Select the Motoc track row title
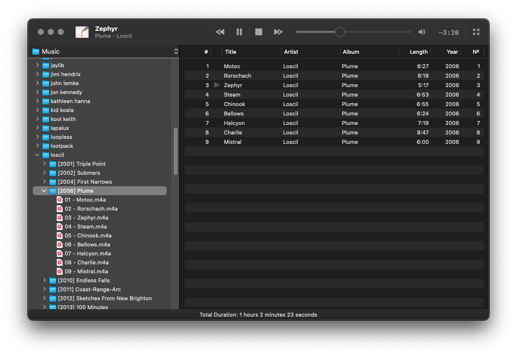 pos(232,66)
